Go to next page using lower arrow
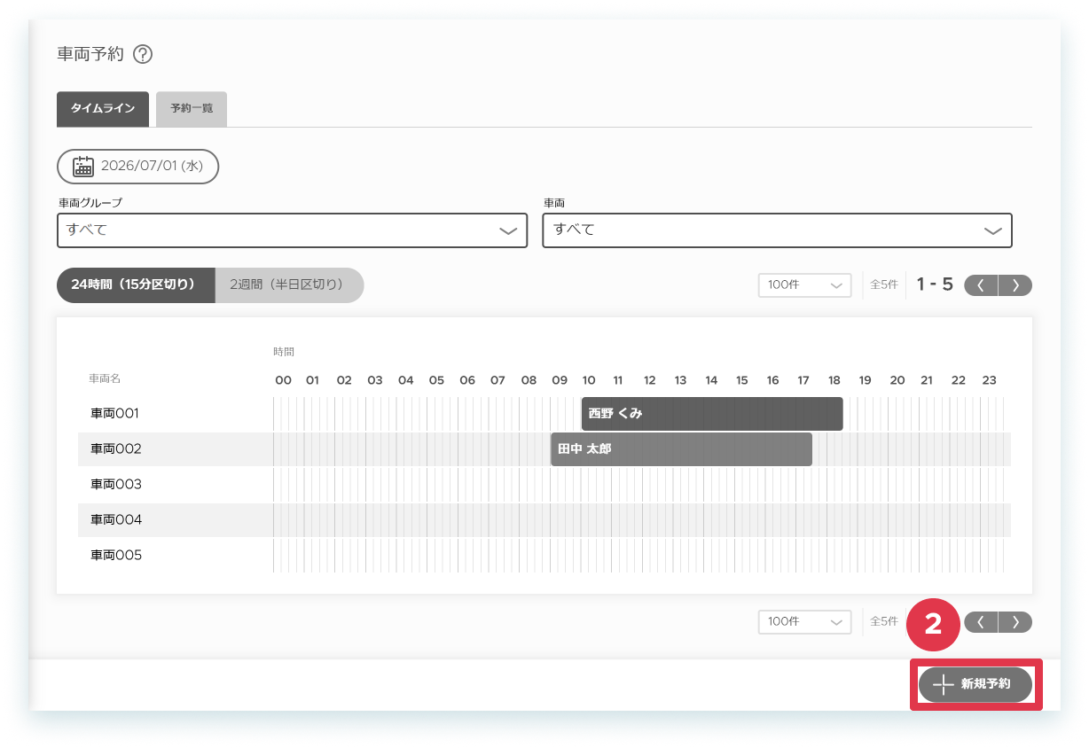Screen dimensions: 1089x748 click(1015, 622)
